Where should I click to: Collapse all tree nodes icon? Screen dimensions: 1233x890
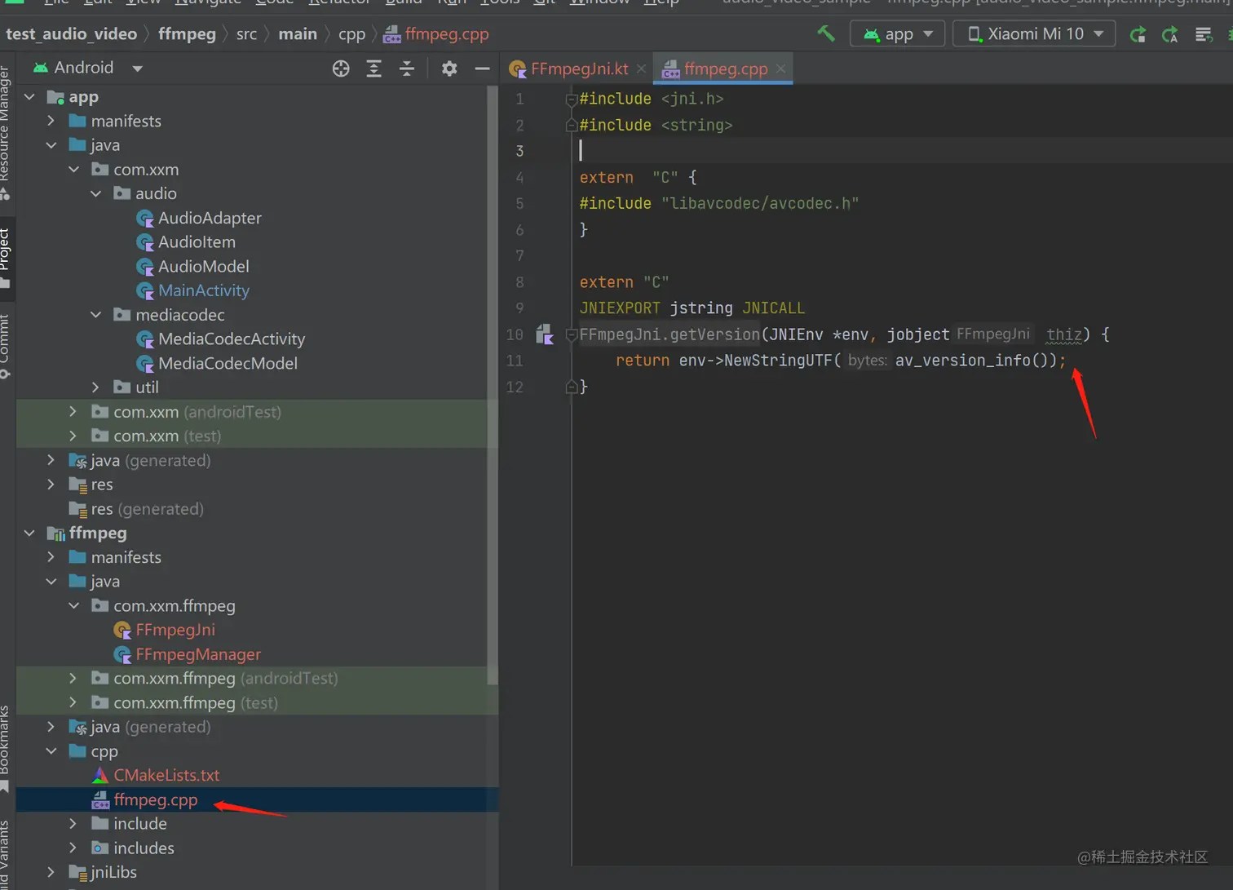pyautogui.click(x=407, y=69)
